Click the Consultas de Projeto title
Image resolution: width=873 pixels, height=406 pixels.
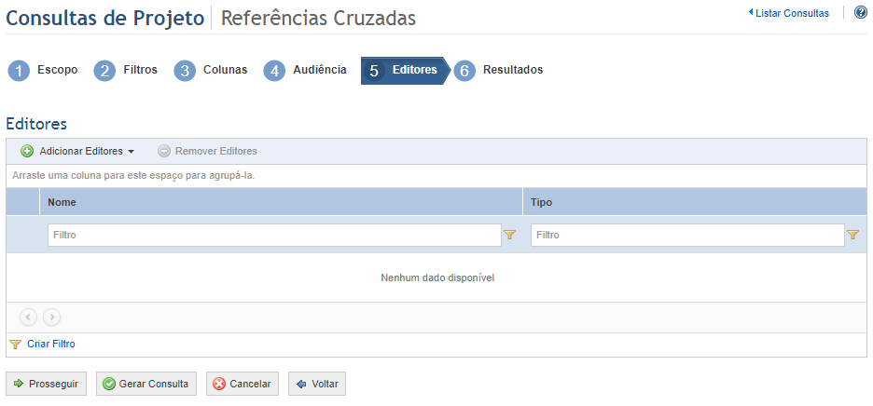point(105,19)
